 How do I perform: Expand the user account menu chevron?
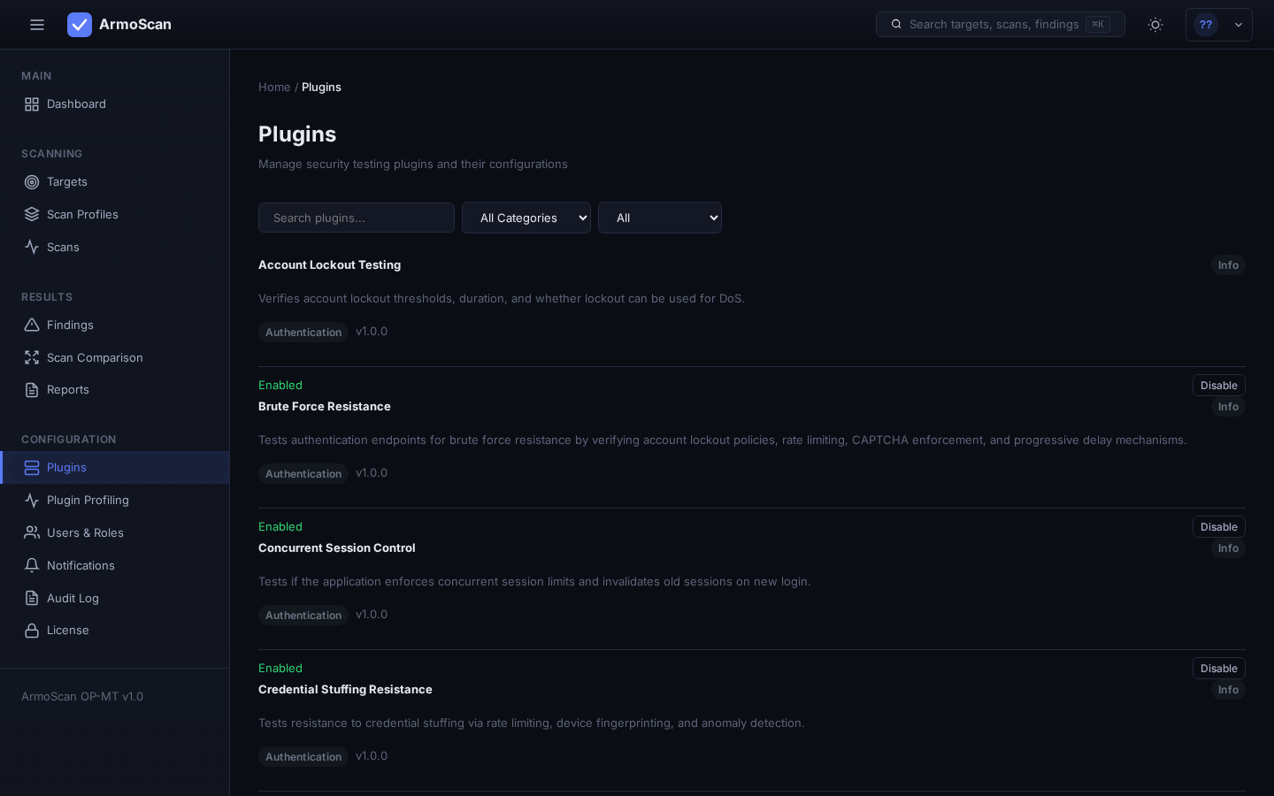click(1239, 25)
